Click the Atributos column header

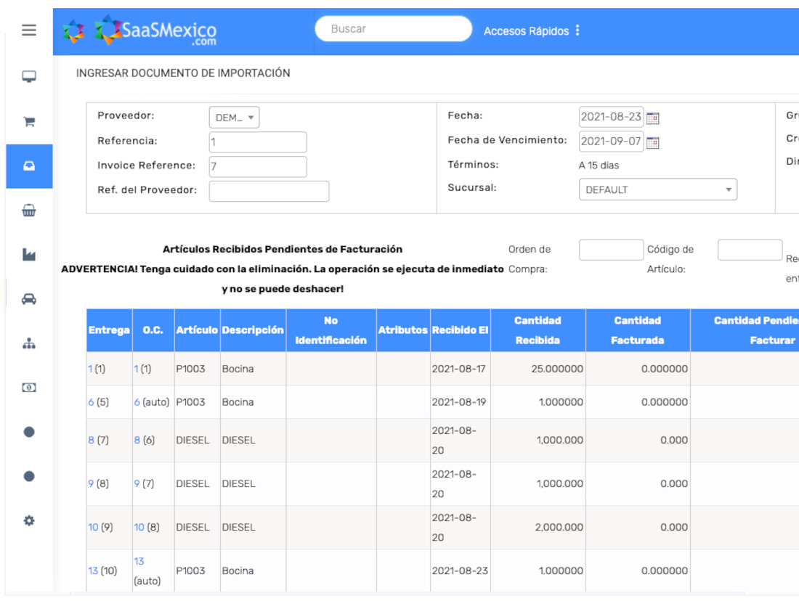(402, 330)
